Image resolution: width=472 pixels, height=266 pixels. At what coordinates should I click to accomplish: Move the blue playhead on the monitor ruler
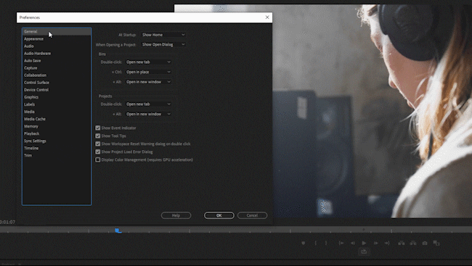pyautogui.click(x=118, y=230)
